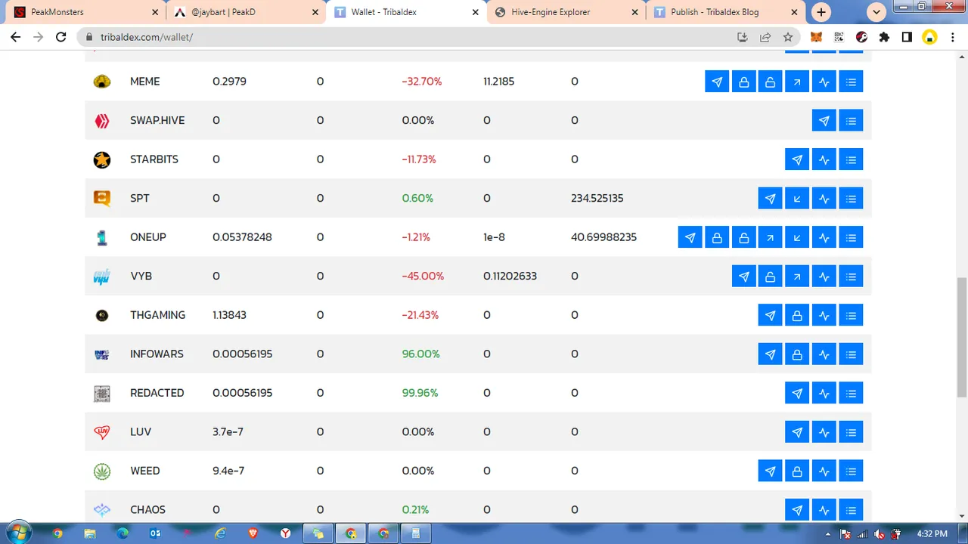Click the STARBITS star token logo

[102, 159]
